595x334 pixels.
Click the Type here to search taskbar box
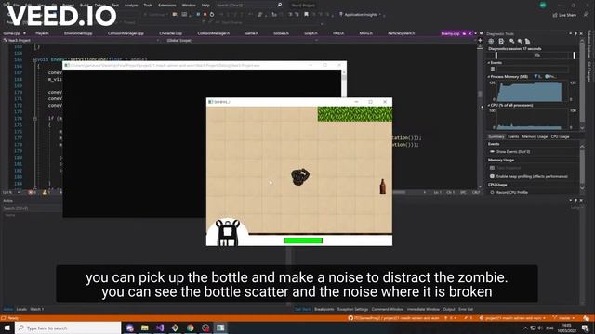tap(68, 328)
